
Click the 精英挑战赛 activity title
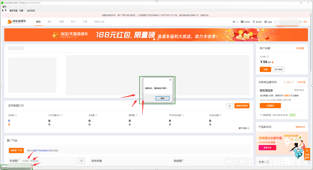click(266, 91)
